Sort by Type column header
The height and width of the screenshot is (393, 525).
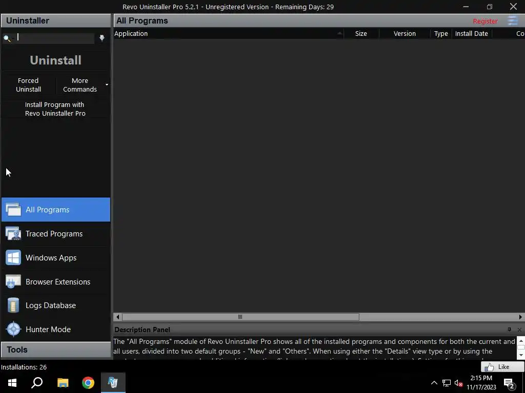[441, 33]
